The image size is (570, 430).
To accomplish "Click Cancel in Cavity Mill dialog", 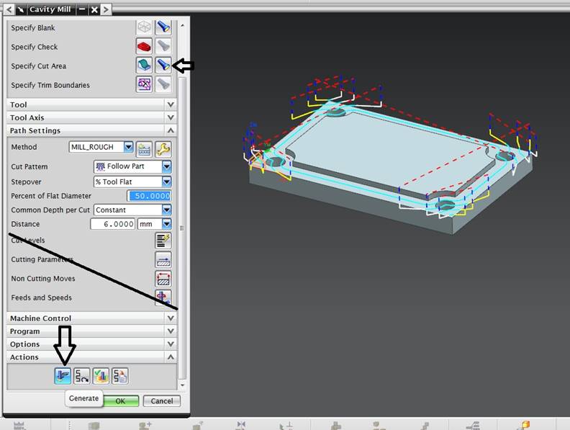I will [162, 401].
